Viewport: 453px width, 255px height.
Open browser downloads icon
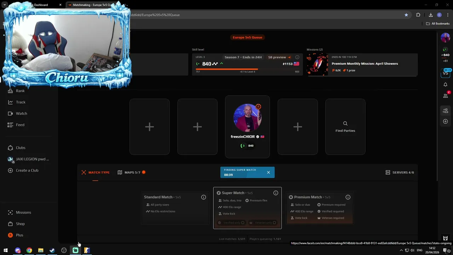[431, 15]
